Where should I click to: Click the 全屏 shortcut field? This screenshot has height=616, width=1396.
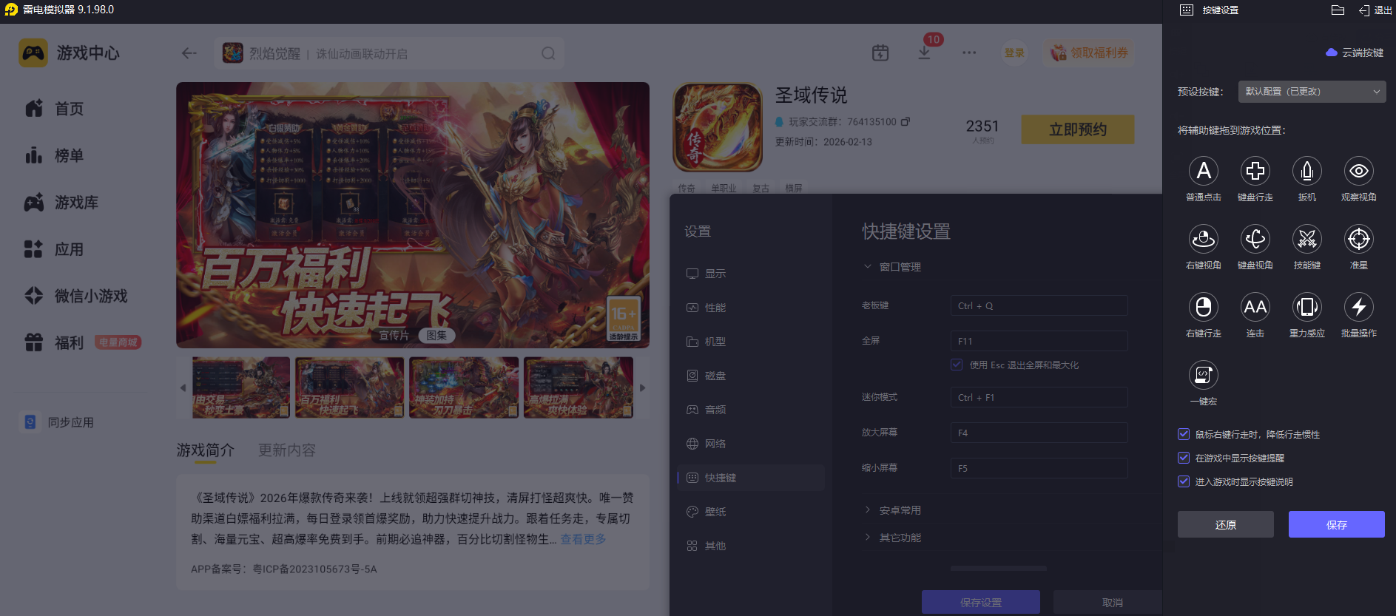1039,341
